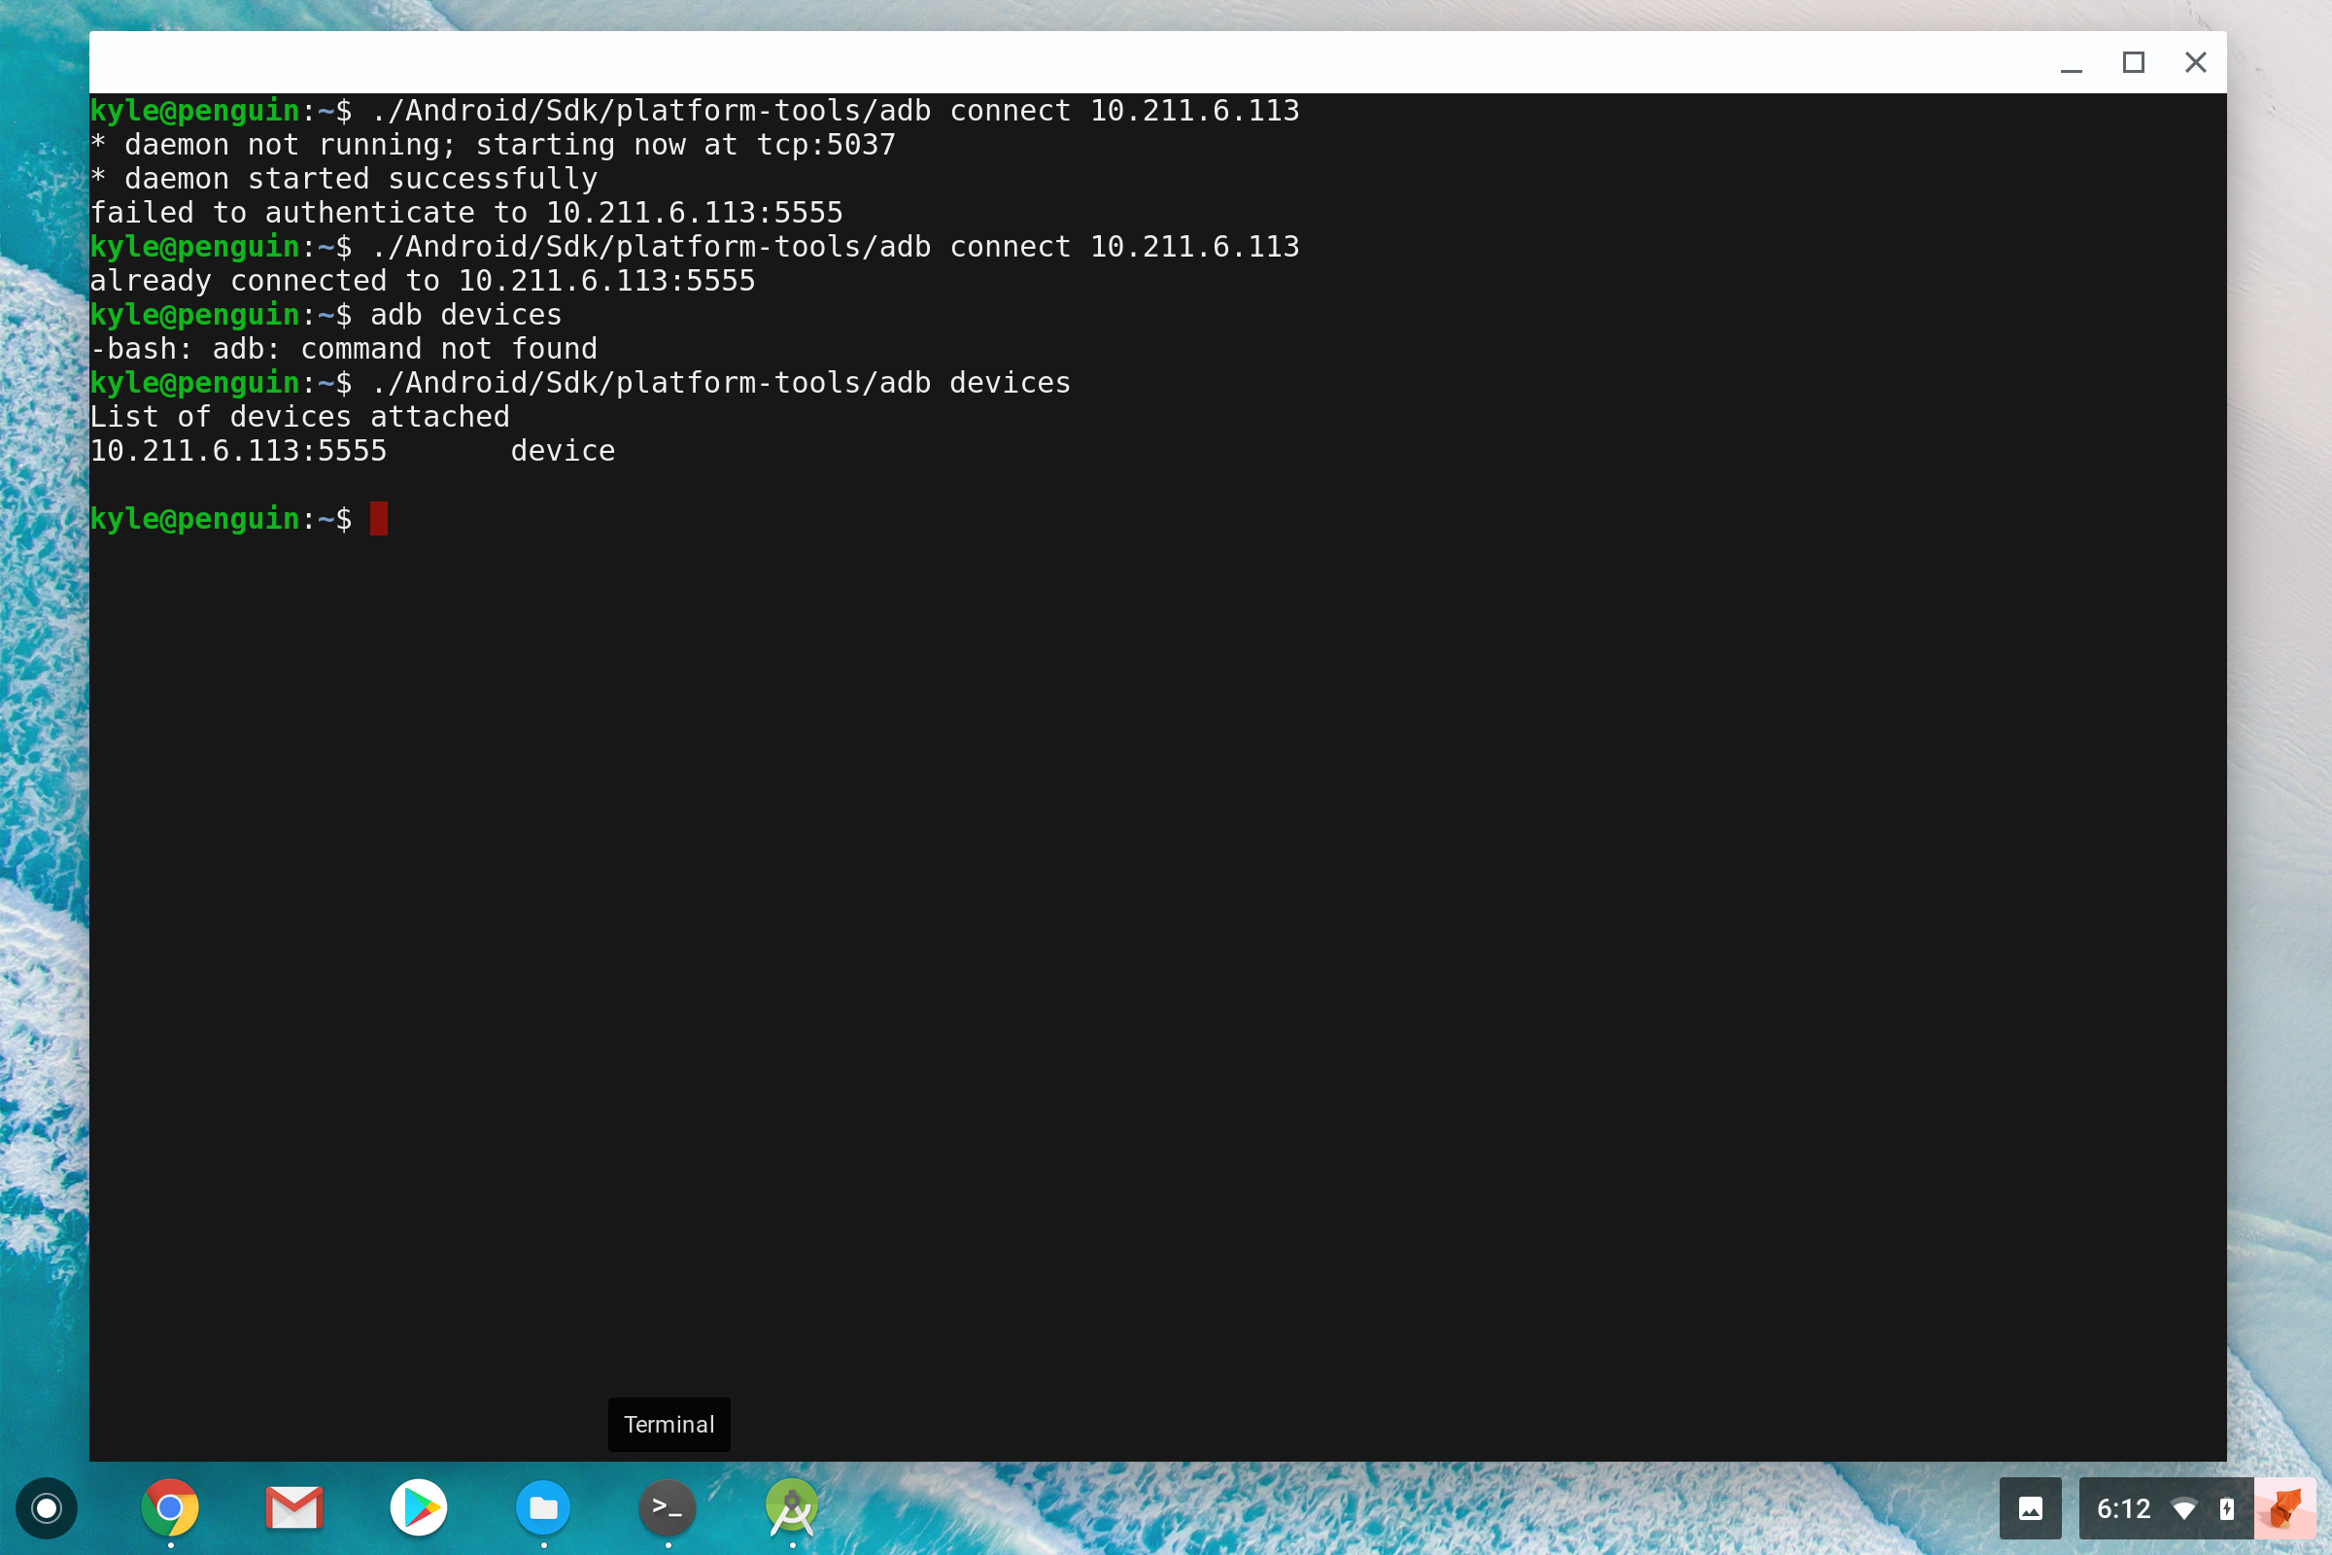The height and width of the screenshot is (1555, 2332).
Task: Launch the Google Play Store
Action: 419,1508
